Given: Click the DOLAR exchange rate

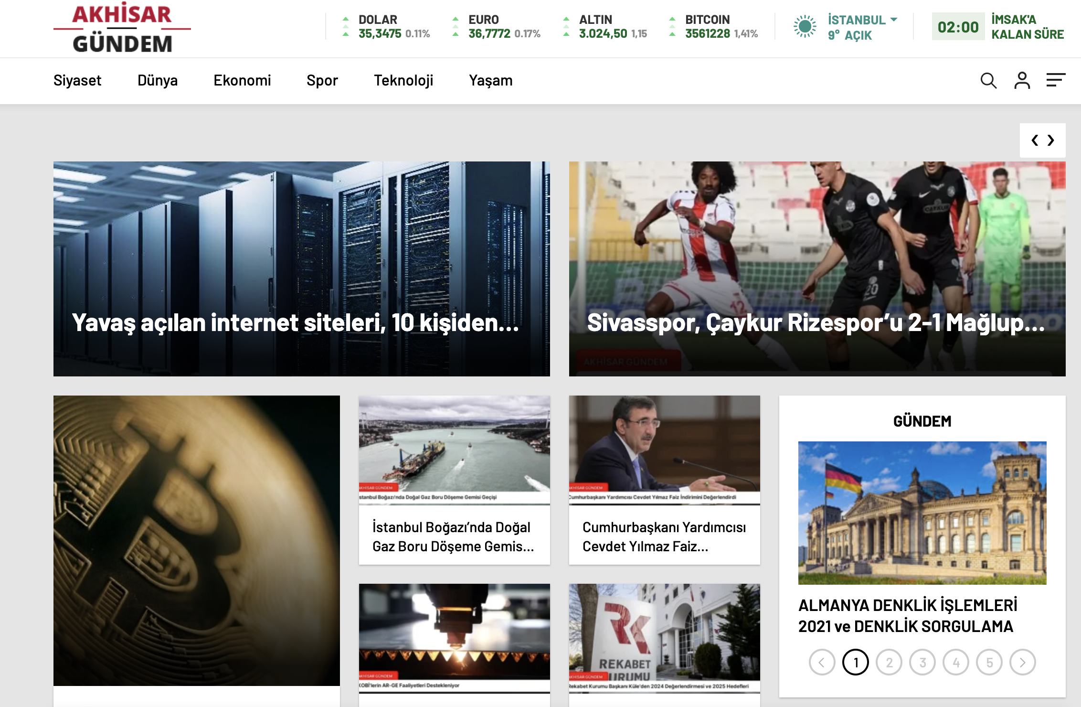Looking at the screenshot, I should [x=386, y=27].
